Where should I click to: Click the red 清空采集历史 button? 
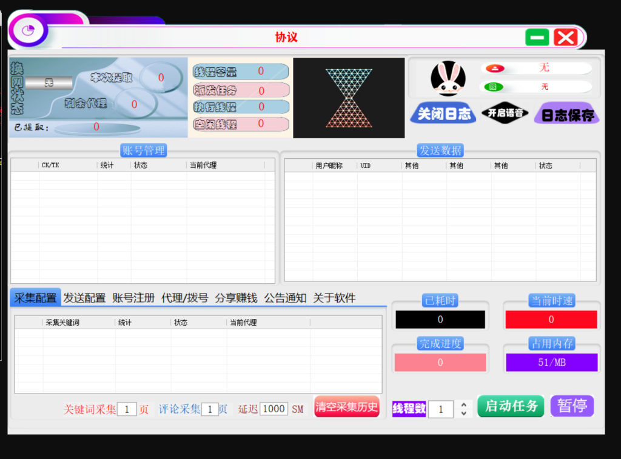[346, 407]
